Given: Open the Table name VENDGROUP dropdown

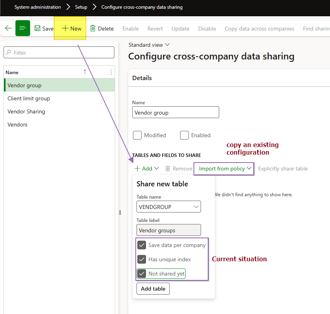Looking at the screenshot, I should (196, 207).
